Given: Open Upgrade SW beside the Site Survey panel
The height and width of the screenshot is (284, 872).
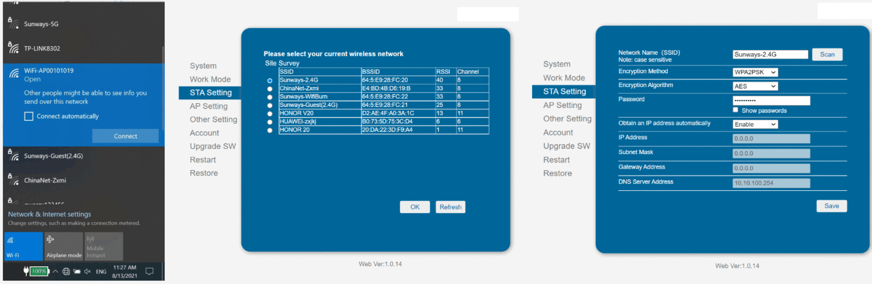Looking at the screenshot, I should 213,146.
